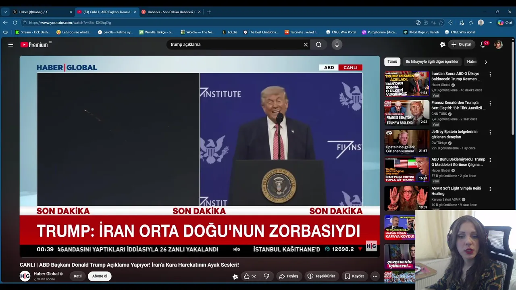Save video with Kaydet button
The height and width of the screenshot is (290, 516).
[x=354, y=276]
